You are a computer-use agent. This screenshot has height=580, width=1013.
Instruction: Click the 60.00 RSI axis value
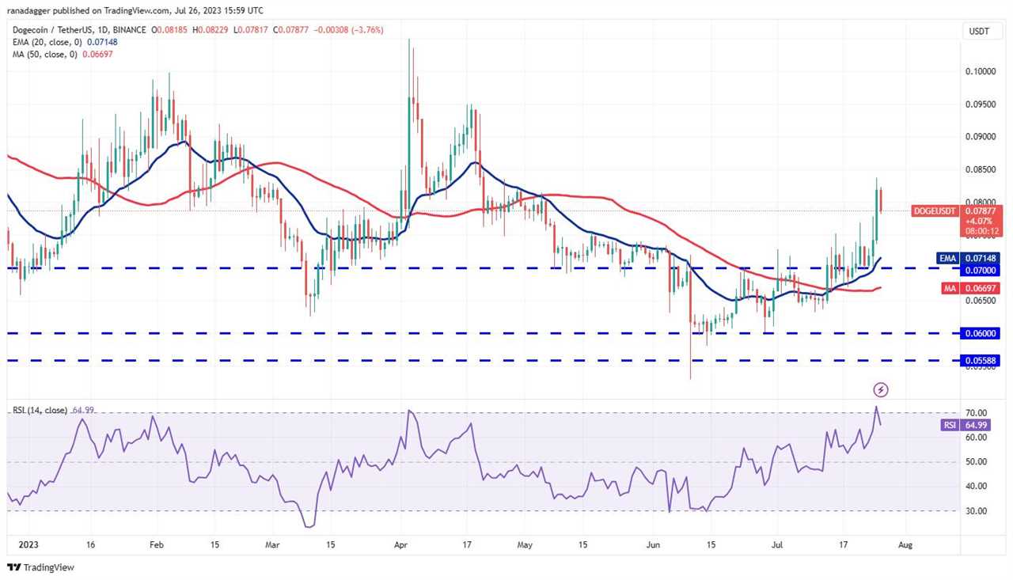[976, 438]
